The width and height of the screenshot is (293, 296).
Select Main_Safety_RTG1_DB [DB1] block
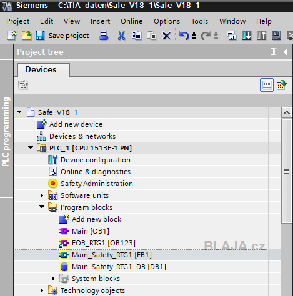[119, 267]
